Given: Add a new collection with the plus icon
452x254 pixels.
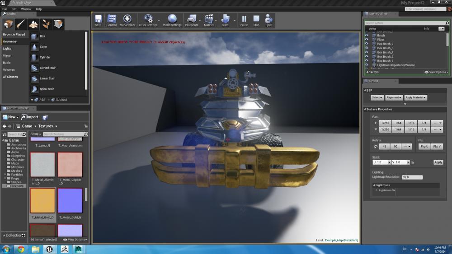Looking at the screenshot, I should coord(24,236).
